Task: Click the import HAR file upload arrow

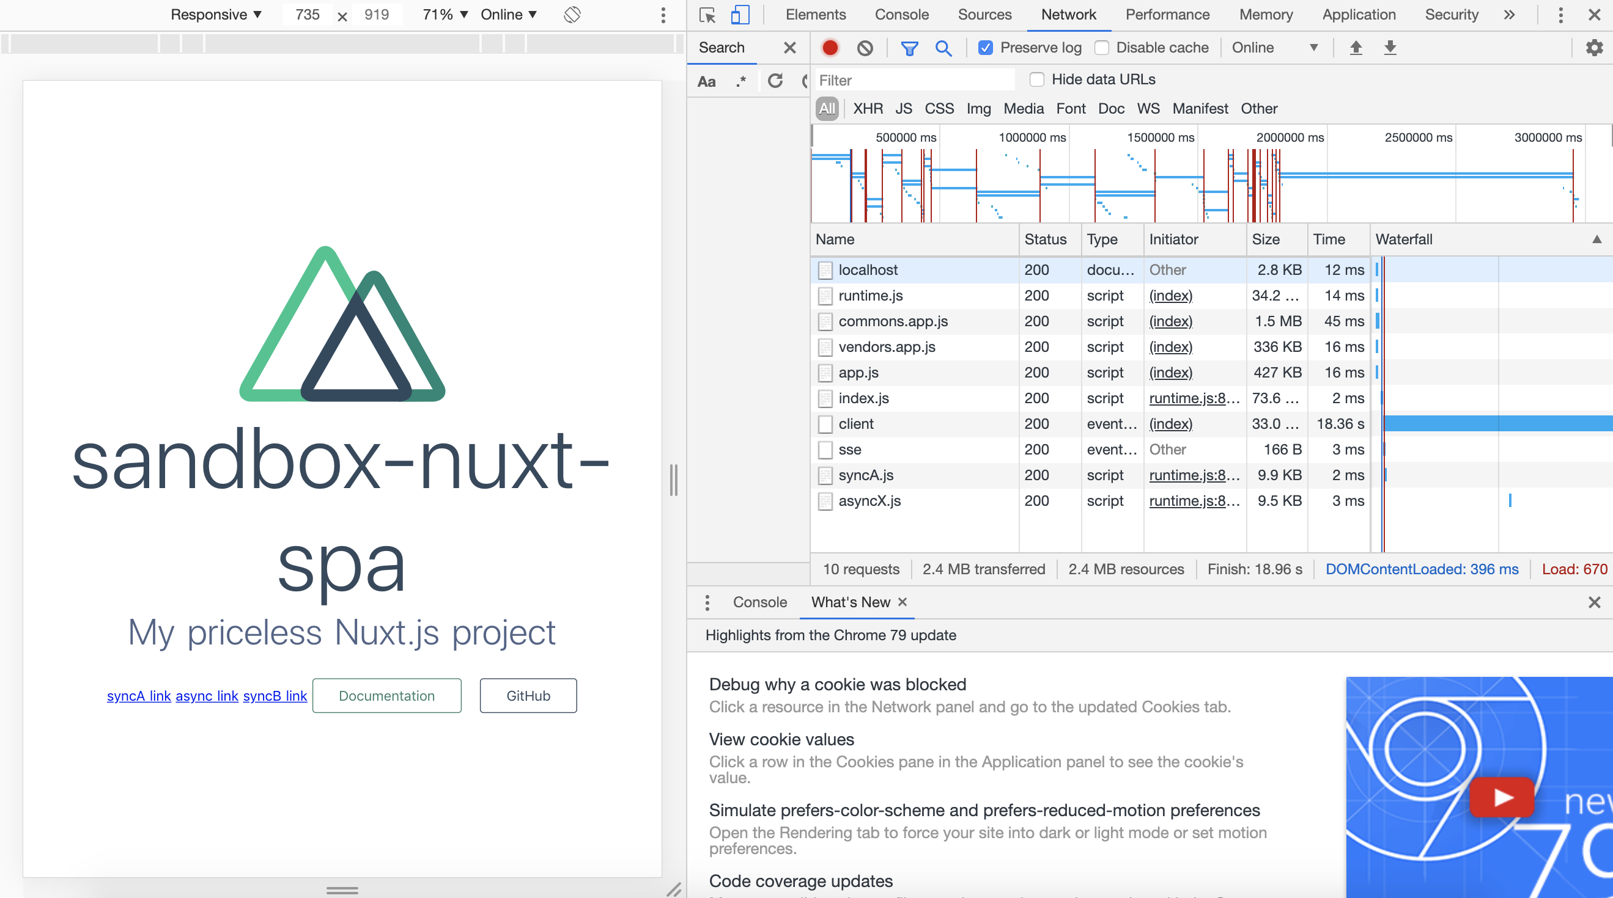Action: tap(1356, 48)
